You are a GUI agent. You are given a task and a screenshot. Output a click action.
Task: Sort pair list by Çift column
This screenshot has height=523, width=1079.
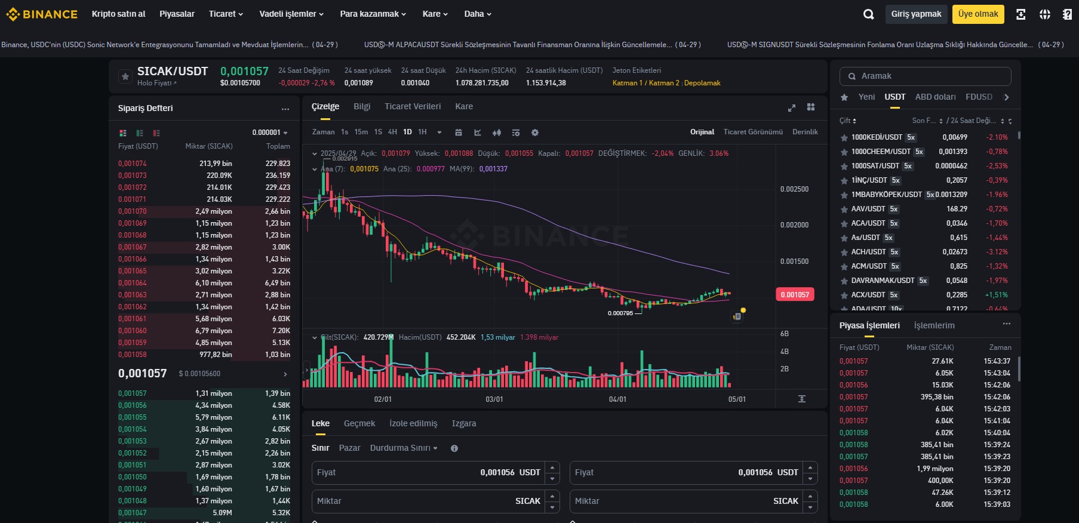[x=847, y=121]
